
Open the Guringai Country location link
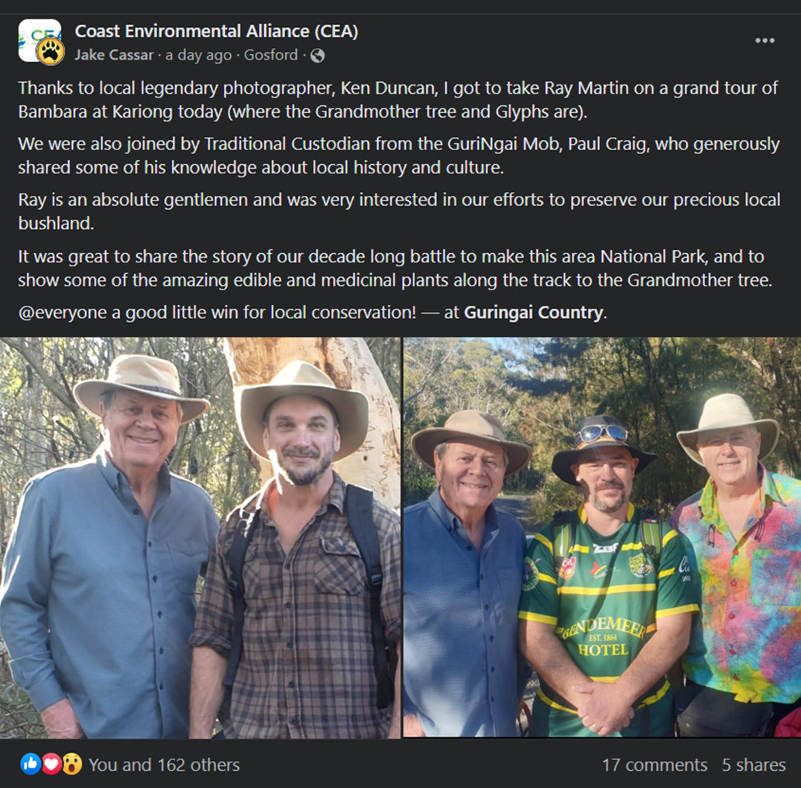coord(533,313)
